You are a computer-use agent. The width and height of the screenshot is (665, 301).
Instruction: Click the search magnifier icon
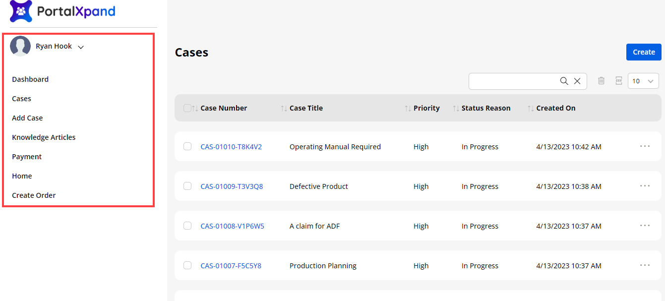point(564,81)
